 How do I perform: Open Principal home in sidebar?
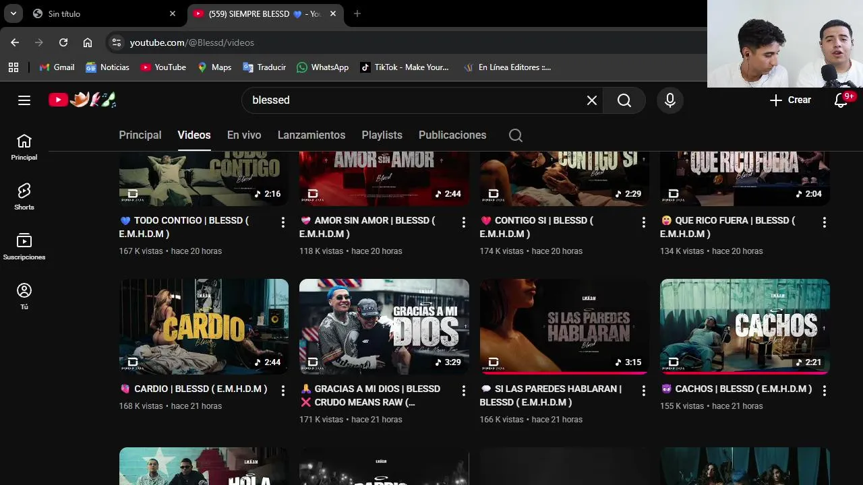(24, 148)
